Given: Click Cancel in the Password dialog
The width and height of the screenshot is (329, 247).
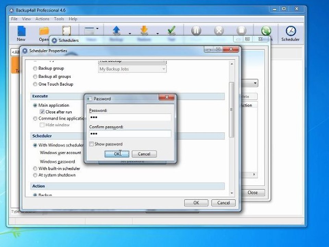Looking at the screenshot, I should coord(144,154).
